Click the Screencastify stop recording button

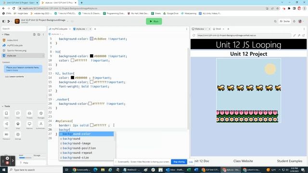coord(7,163)
